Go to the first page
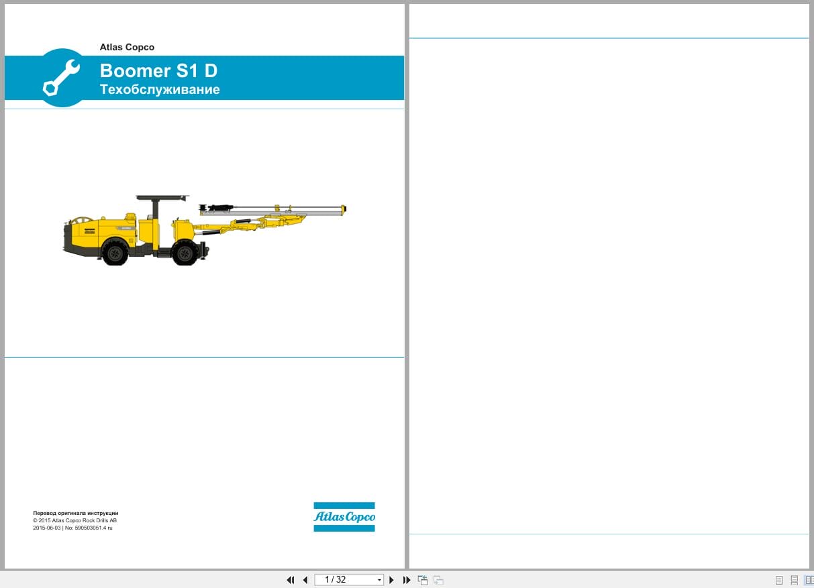Viewport: 814px width, 588px height. pos(291,580)
